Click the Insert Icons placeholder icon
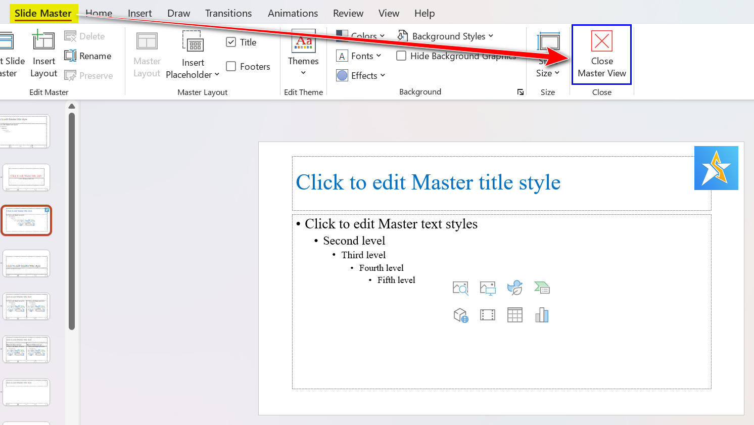The image size is (754, 425). (514, 288)
